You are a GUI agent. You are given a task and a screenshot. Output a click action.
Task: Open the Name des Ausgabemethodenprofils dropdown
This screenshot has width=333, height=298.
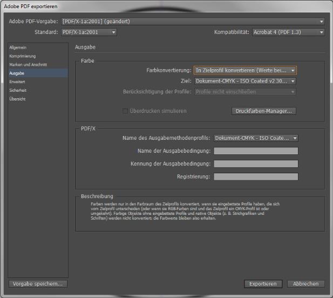(256, 138)
